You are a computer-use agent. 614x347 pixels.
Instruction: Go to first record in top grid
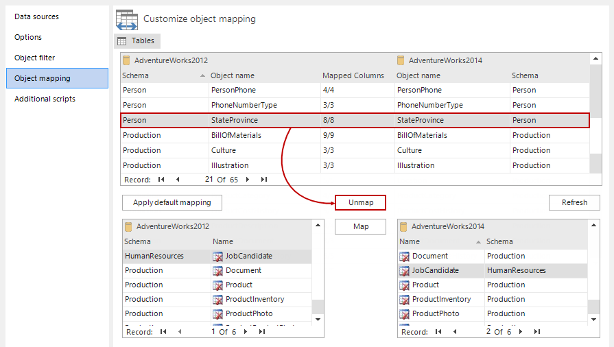click(161, 180)
